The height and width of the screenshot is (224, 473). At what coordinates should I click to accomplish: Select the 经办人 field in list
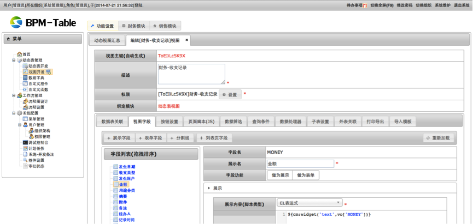pos(125,214)
